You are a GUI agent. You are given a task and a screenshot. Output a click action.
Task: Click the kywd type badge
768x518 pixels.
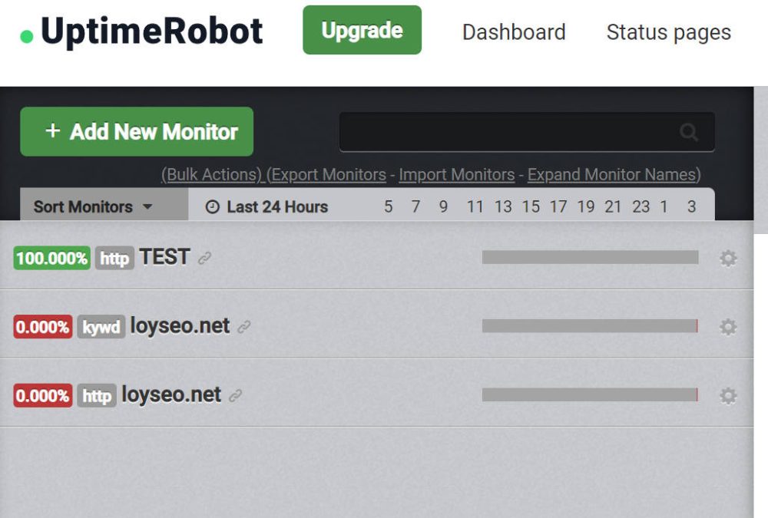(101, 327)
